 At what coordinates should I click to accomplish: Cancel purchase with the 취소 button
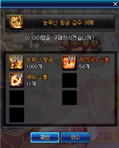75,137
